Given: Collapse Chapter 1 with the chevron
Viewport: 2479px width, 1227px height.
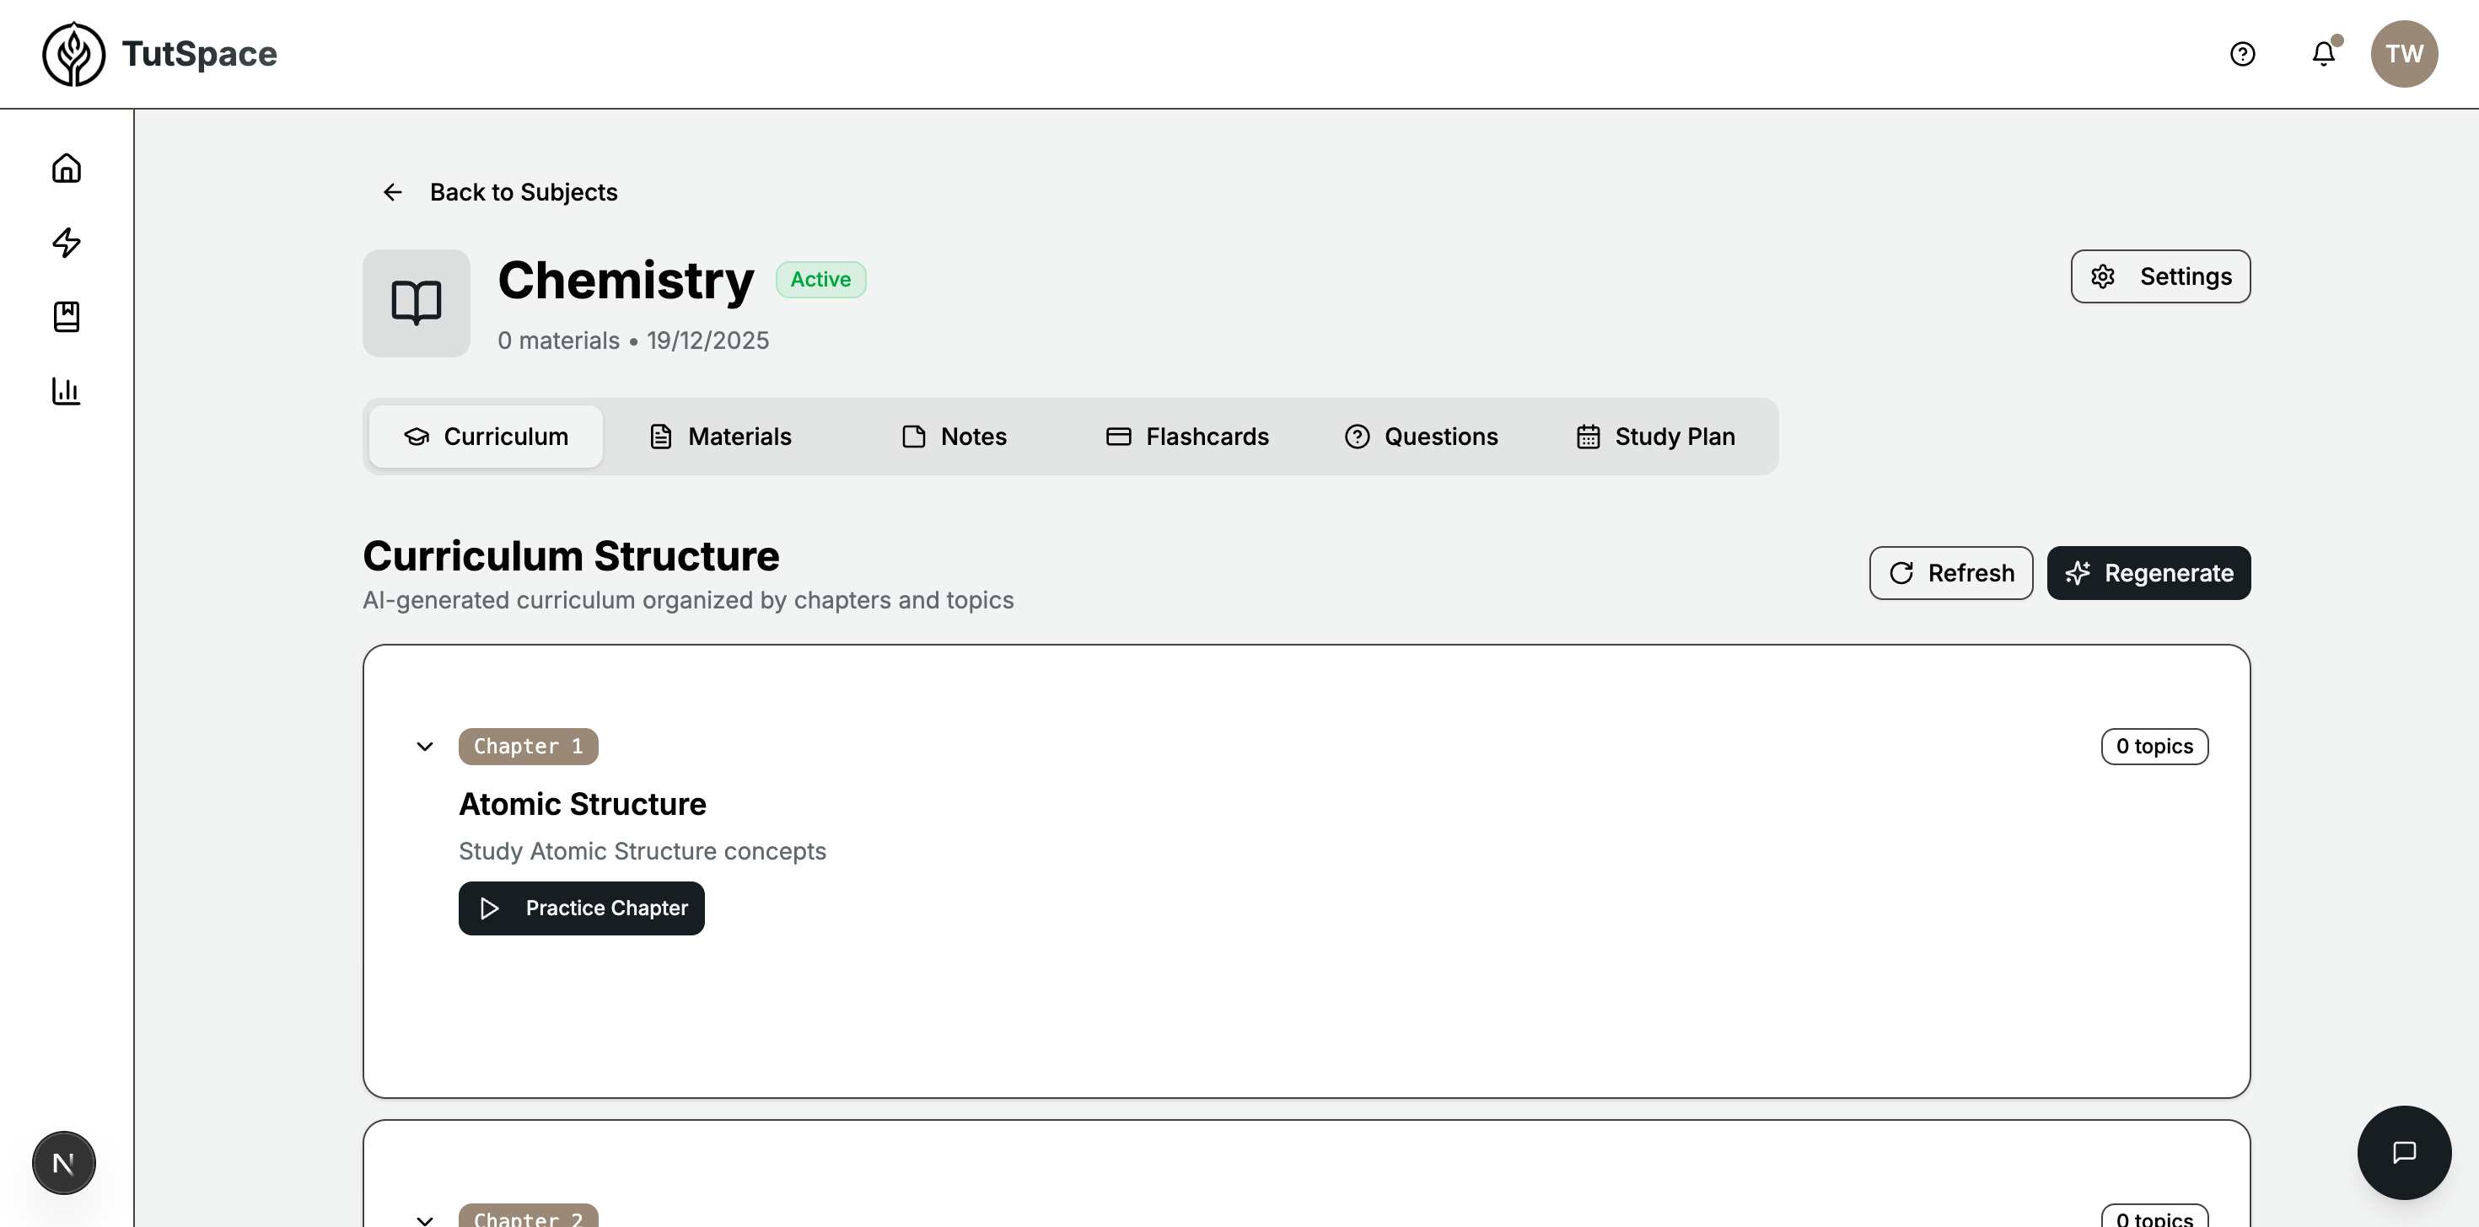Looking at the screenshot, I should [x=424, y=746].
